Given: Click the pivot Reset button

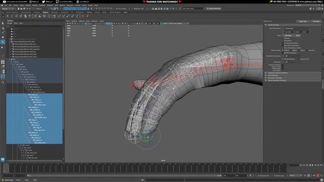Looking at the screenshot, I should pos(298,35).
